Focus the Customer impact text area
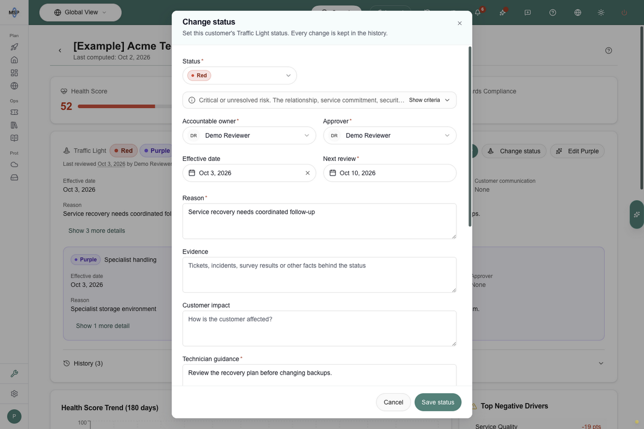The image size is (644, 429). (x=319, y=328)
